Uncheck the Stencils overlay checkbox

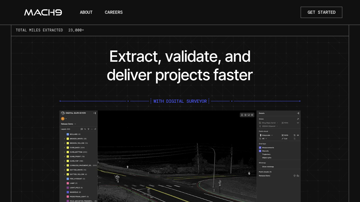click(260, 151)
